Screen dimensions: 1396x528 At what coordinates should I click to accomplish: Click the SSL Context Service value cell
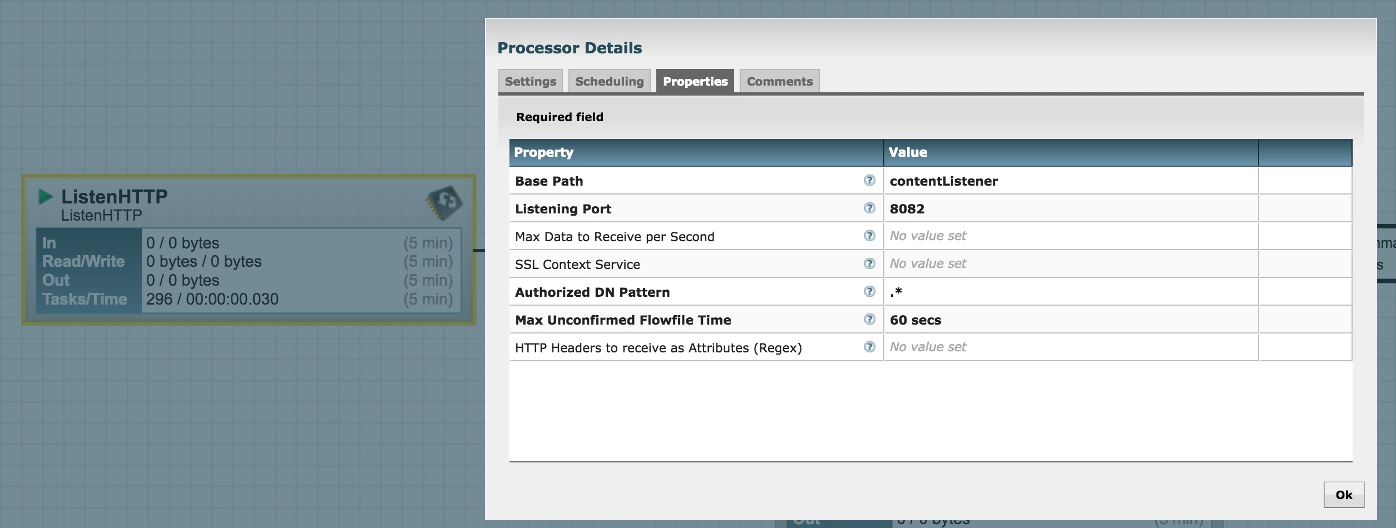pos(1071,264)
